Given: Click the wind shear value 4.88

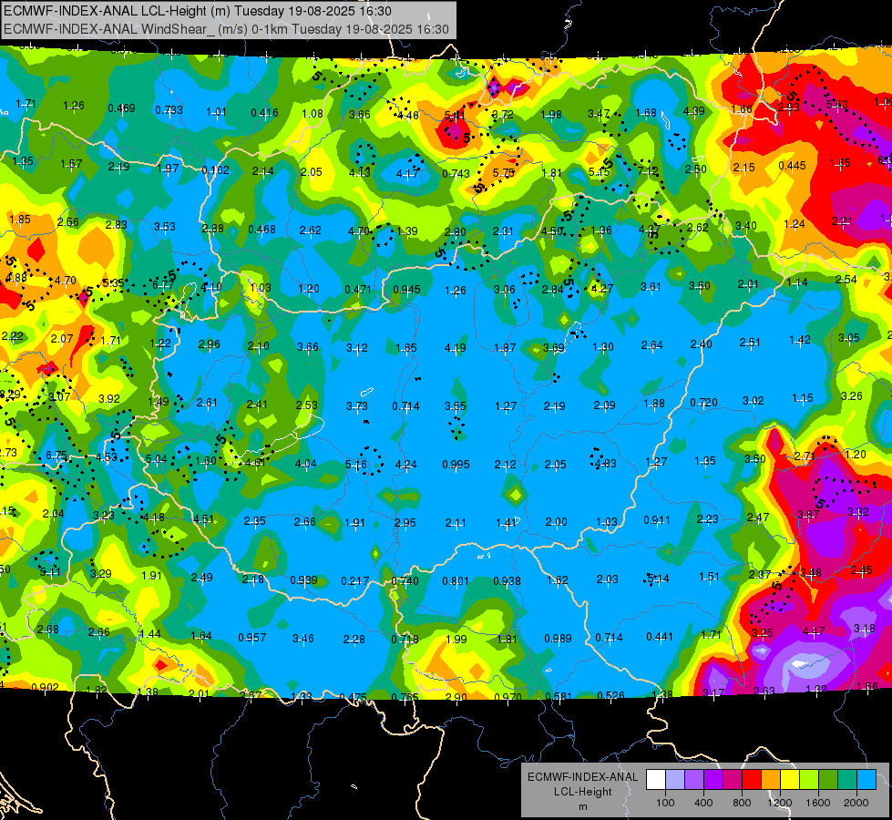Looking at the screenshot, I should coord(15,278).
